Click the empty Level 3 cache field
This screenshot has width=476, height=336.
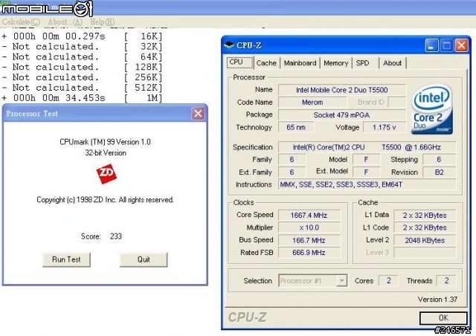(x=425, y=253)
